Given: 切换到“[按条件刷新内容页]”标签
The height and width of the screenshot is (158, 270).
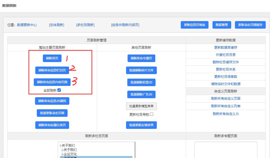Looking at the screenshot, I should click(125, 25).
